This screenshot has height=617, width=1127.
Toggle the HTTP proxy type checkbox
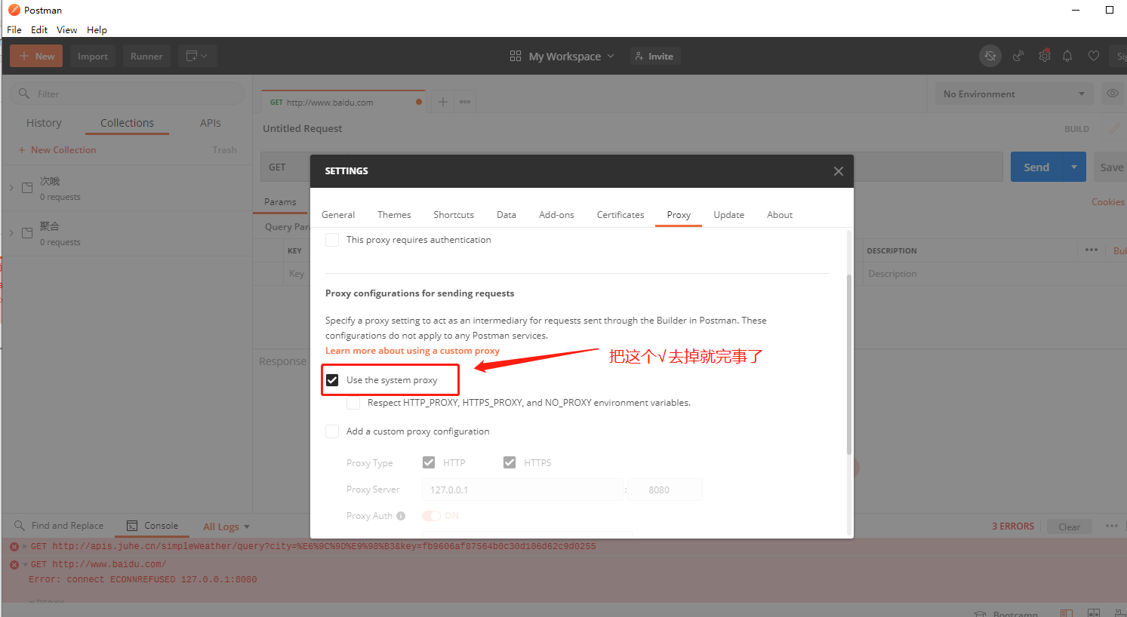pos(429,462)
